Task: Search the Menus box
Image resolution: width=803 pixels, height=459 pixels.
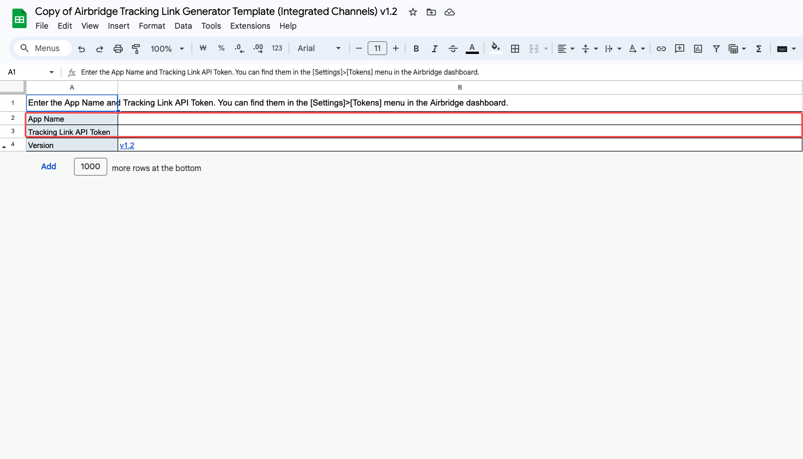Action: tap(42, 49)
